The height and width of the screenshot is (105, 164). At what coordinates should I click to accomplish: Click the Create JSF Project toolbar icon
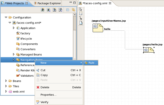43,10
